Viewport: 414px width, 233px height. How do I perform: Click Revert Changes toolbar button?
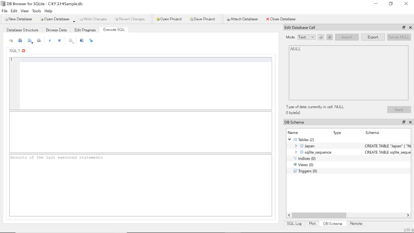(x=130, y=19)
